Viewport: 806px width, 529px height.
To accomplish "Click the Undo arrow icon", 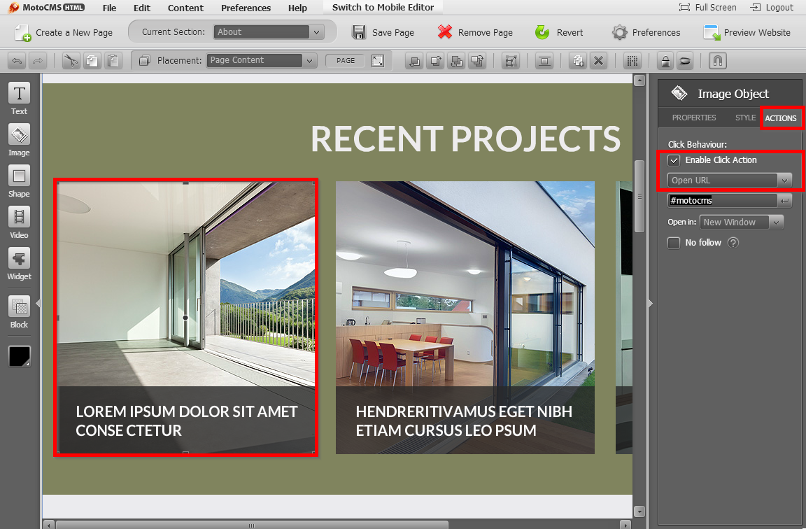I will coord(17,61).
